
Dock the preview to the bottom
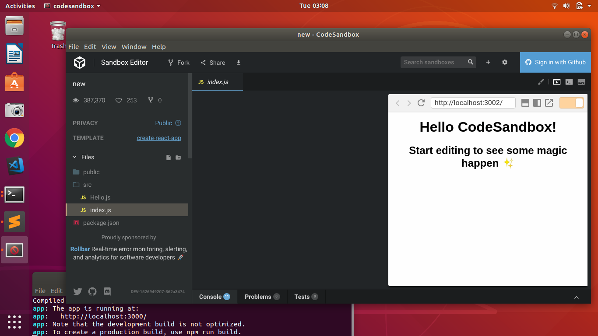click(525, 103)
